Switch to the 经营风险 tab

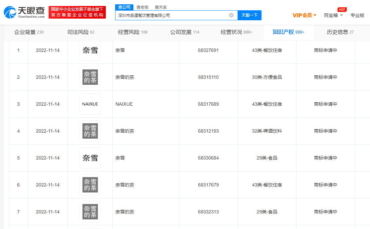coord(133,32)
